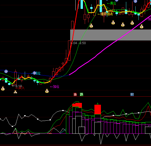This screenshot has width=151, height=146.
Task: Click the money bag under the 强势狙击 label
Action: [x=113, y=22]
